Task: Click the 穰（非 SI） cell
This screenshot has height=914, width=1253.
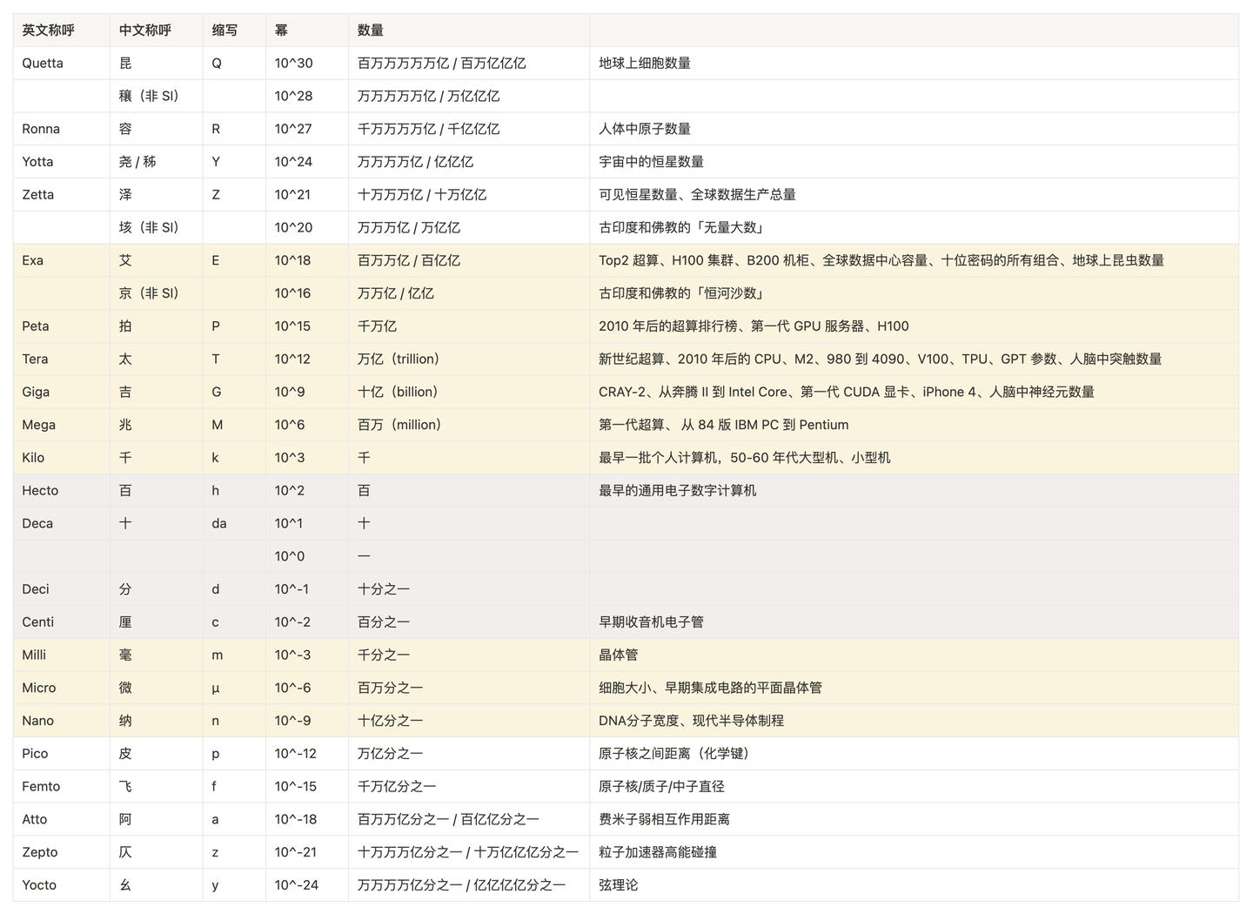Action: (x=156, y=96)
